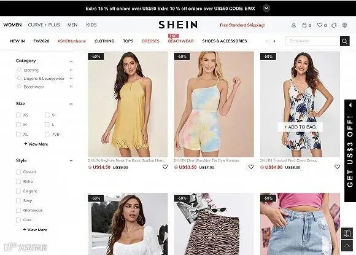356x255 pixels.
Task: Click the search magnifier button
Action: click(344, 41)
